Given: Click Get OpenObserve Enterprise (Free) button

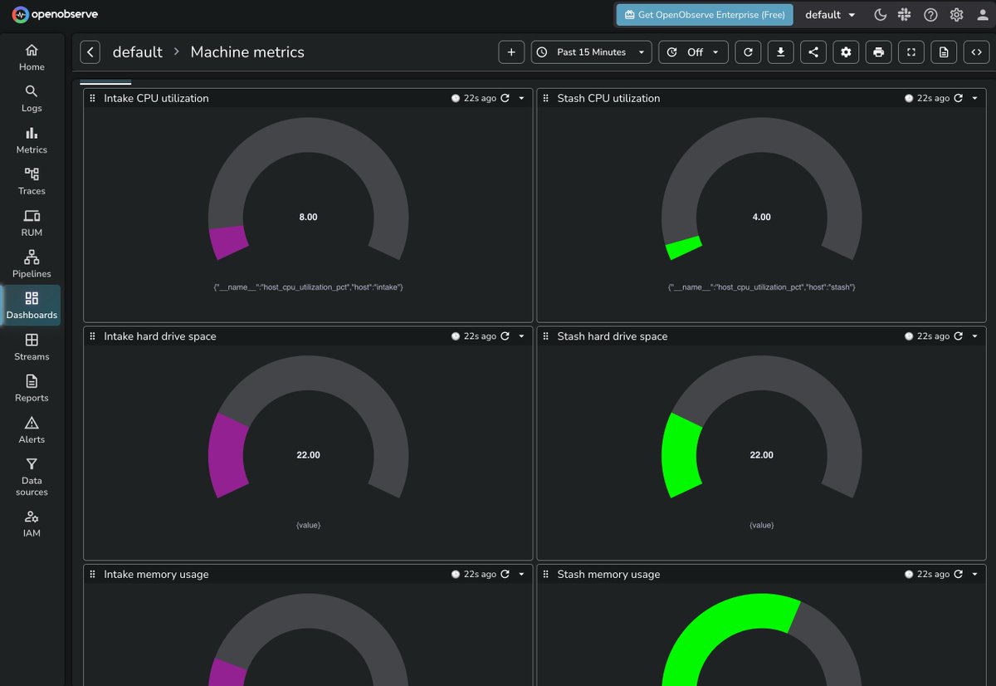Looking at the screenshot, I should (x=705, y=15).
